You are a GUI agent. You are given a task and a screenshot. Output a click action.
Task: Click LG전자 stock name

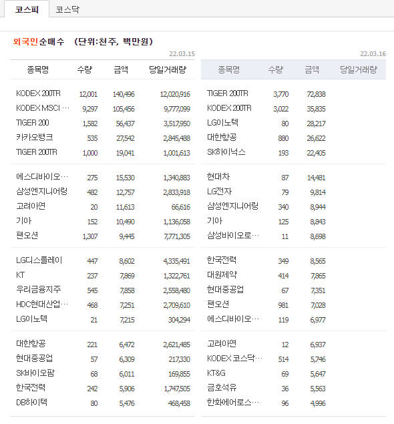pyautogui.click(x=219, y=192)
